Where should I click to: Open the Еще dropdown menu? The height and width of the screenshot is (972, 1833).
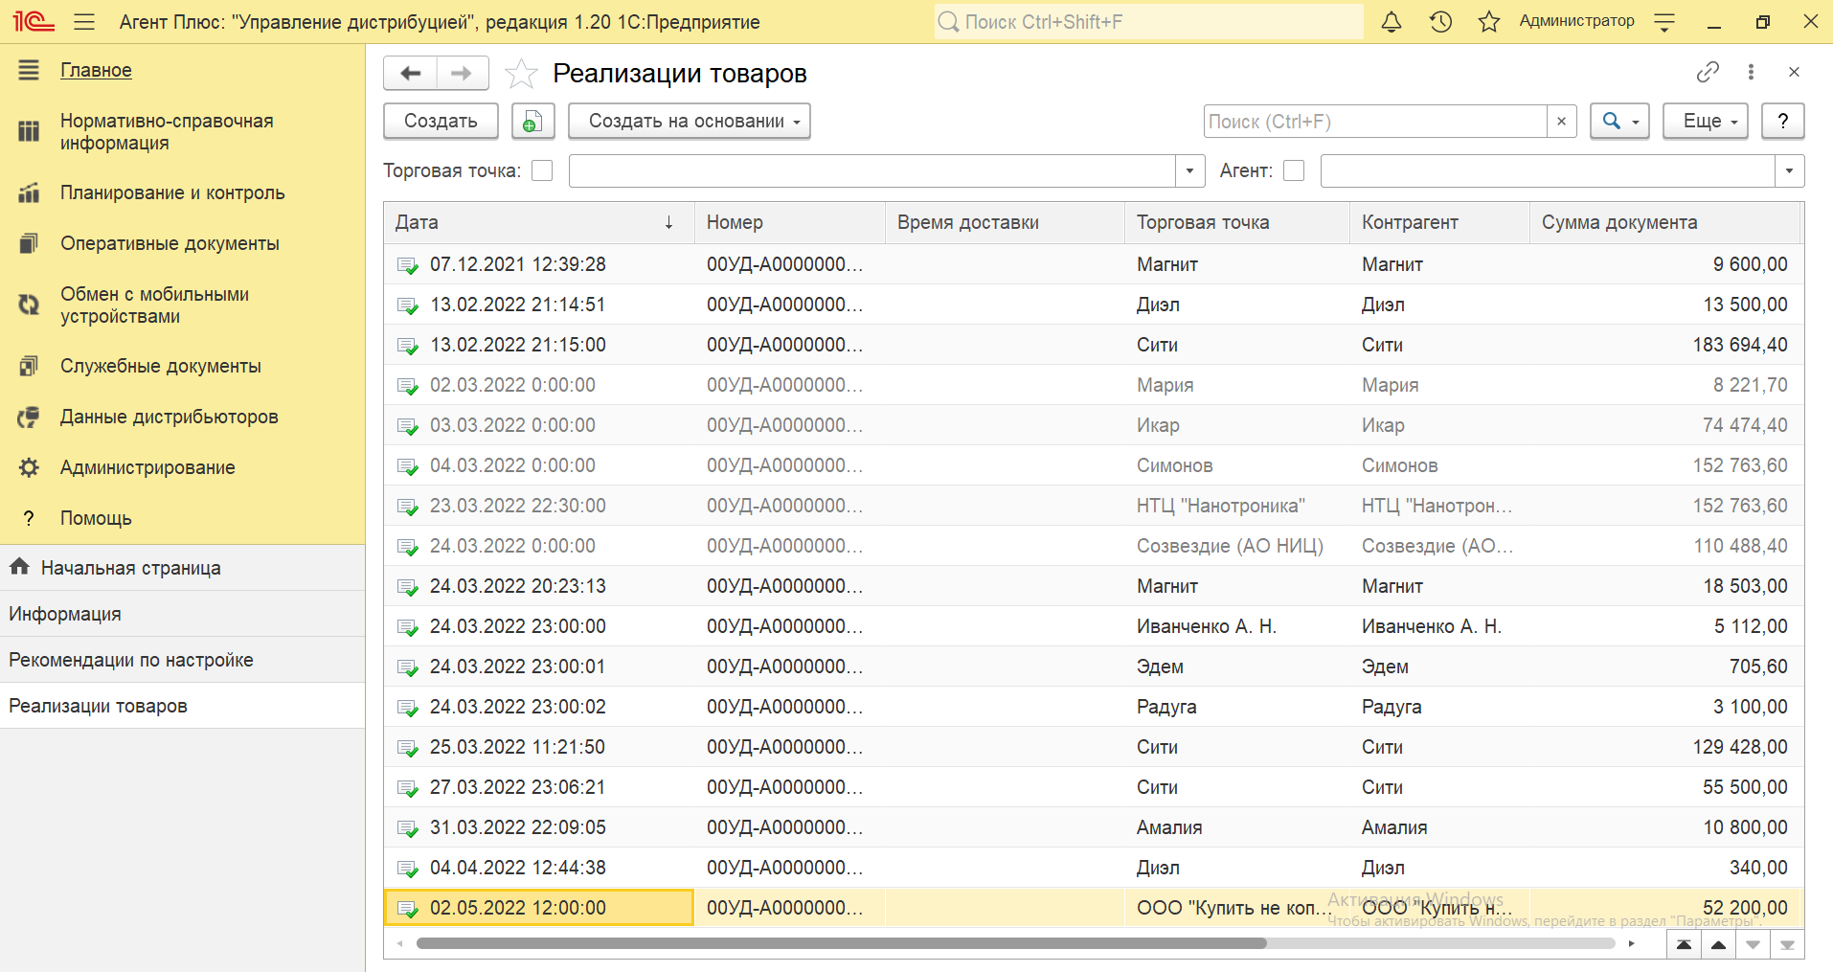click(1705, 122)
